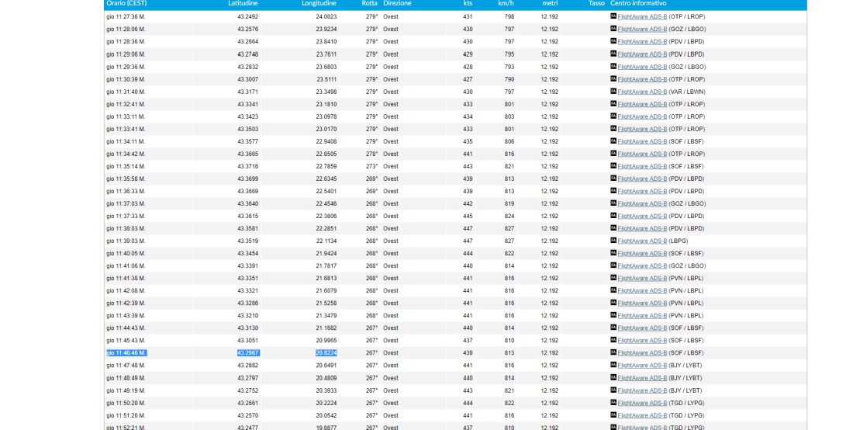
Task: Click the longitude cell 22.1134
Action: click(326, 241)
